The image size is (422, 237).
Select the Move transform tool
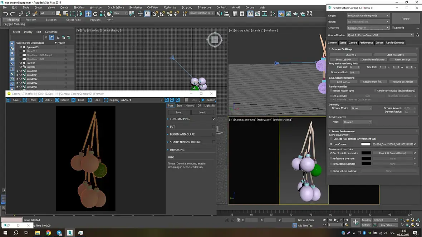[88, 14]
